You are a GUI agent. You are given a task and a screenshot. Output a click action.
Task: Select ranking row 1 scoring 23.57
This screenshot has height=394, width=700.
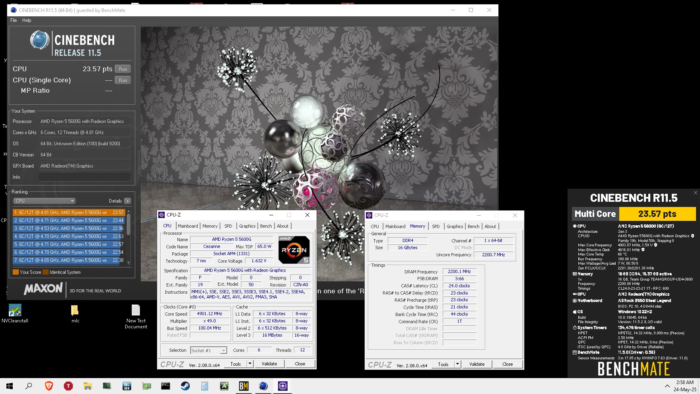click(x=69, y=213)
